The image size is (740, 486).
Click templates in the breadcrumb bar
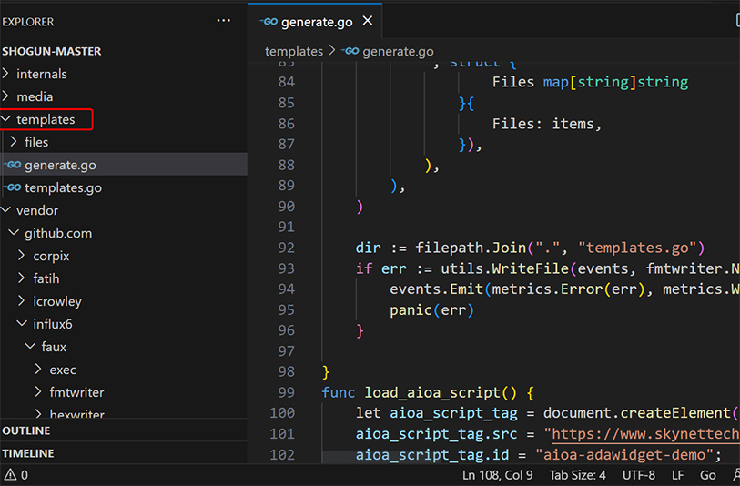click(x=293, y=52)
